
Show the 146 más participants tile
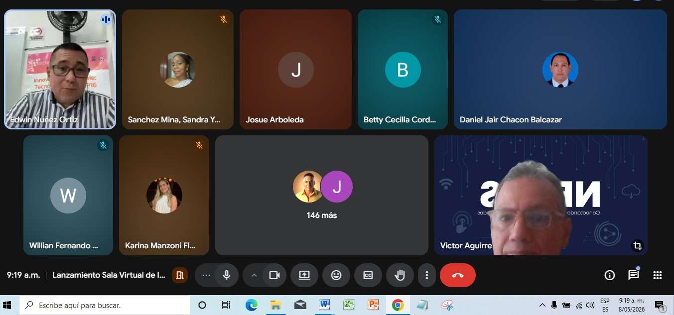(322, 195)
